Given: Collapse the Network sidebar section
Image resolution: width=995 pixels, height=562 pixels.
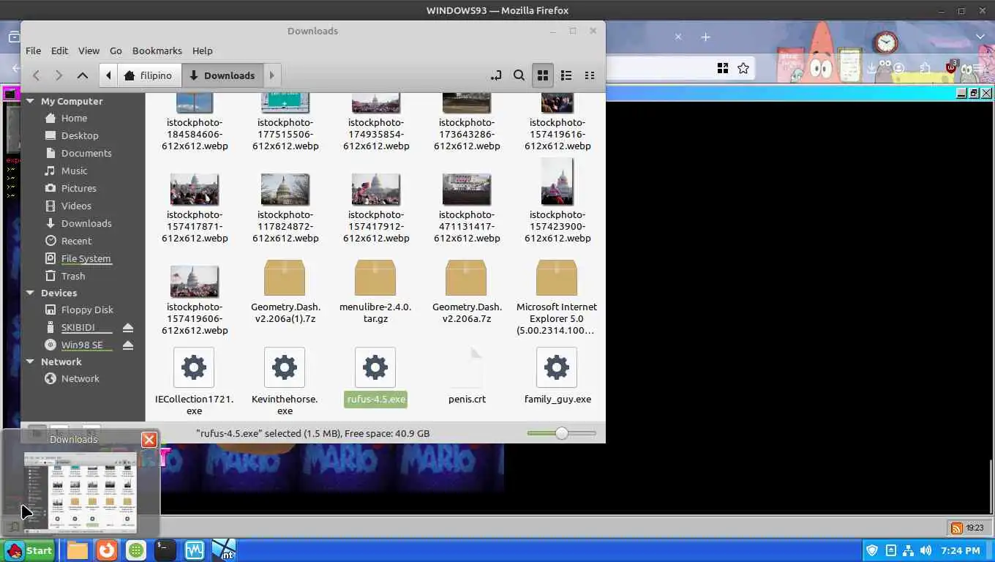Looking at the screenshot, I should click(30, 361).
